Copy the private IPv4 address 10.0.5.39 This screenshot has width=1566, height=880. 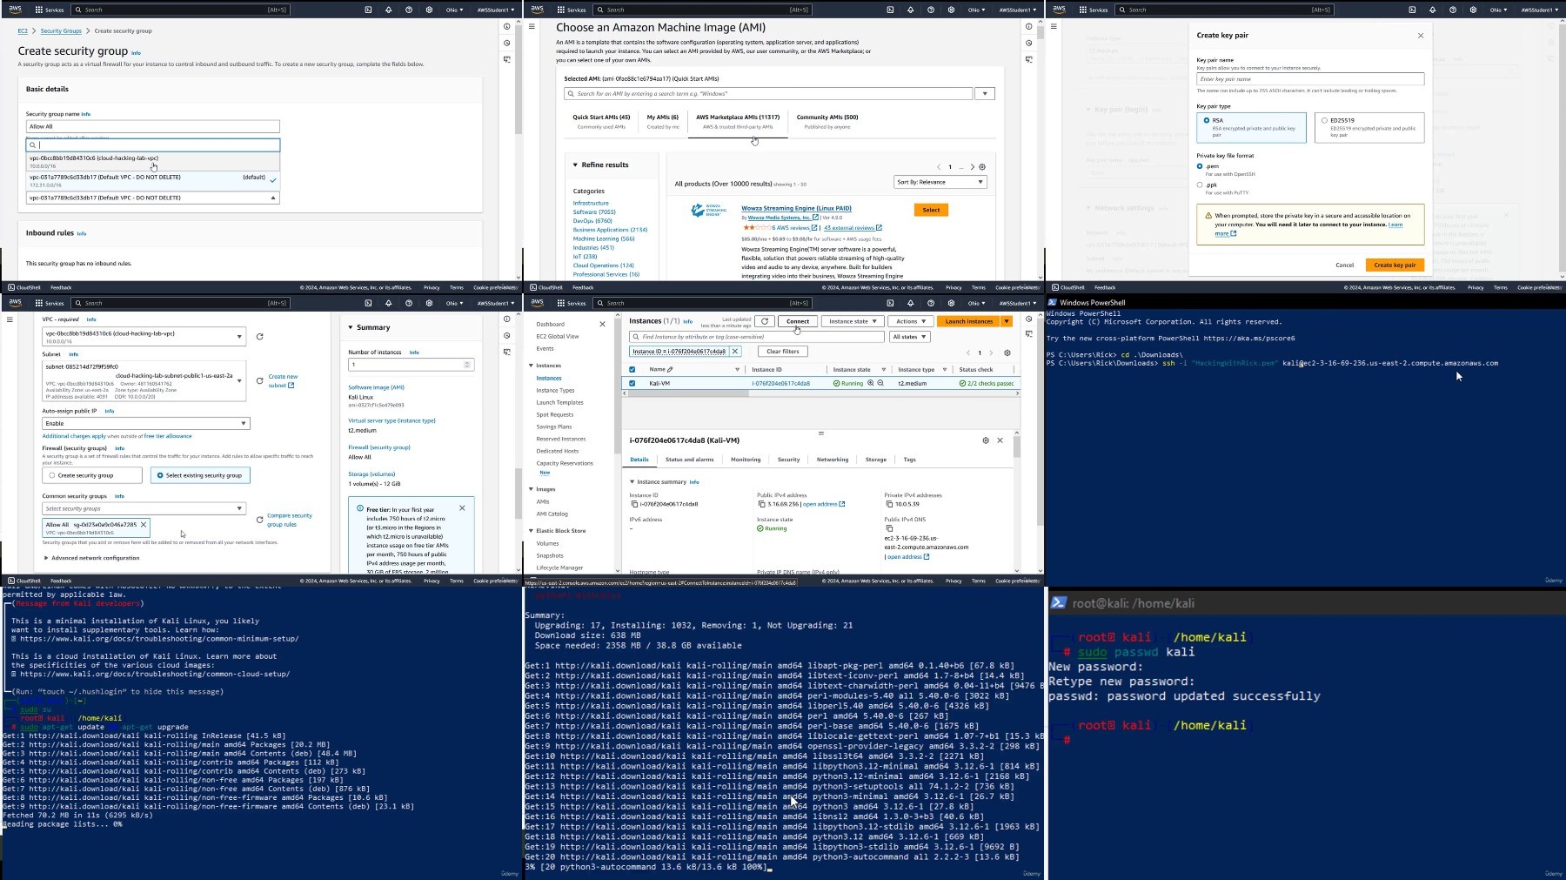889,504
